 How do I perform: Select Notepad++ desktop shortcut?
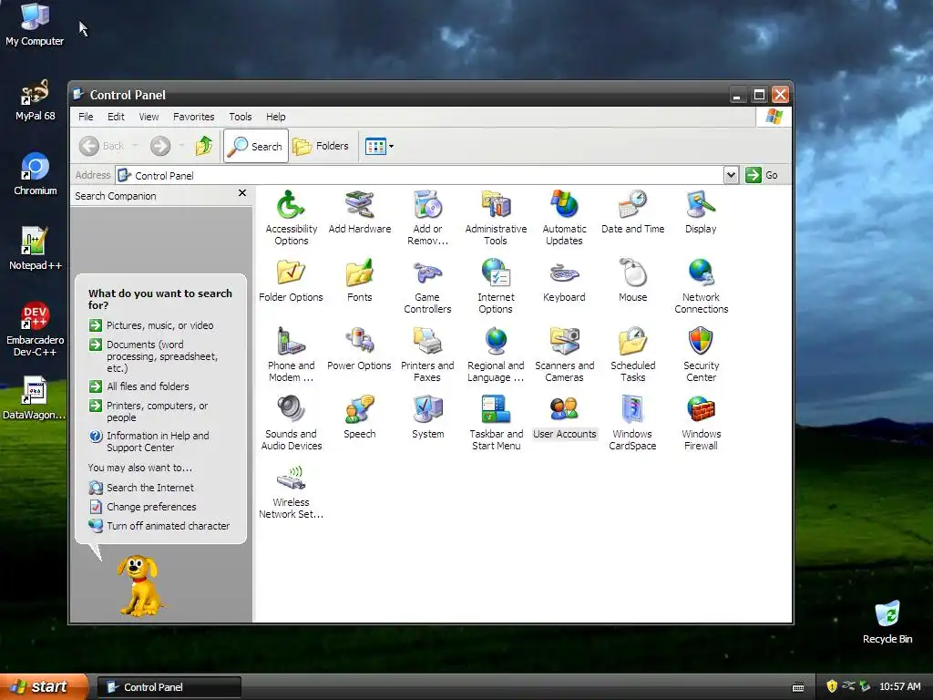[x=36, y=249]
